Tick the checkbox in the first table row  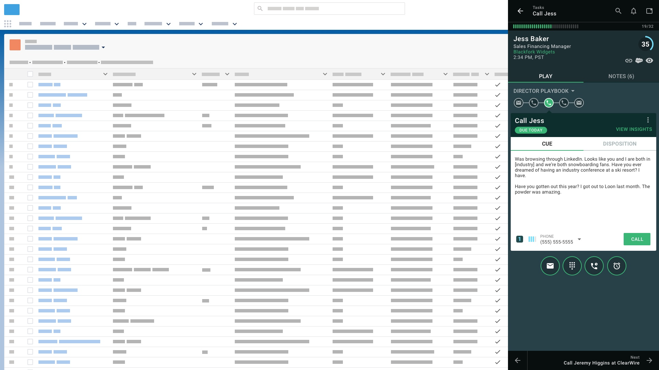click(30, 85)
